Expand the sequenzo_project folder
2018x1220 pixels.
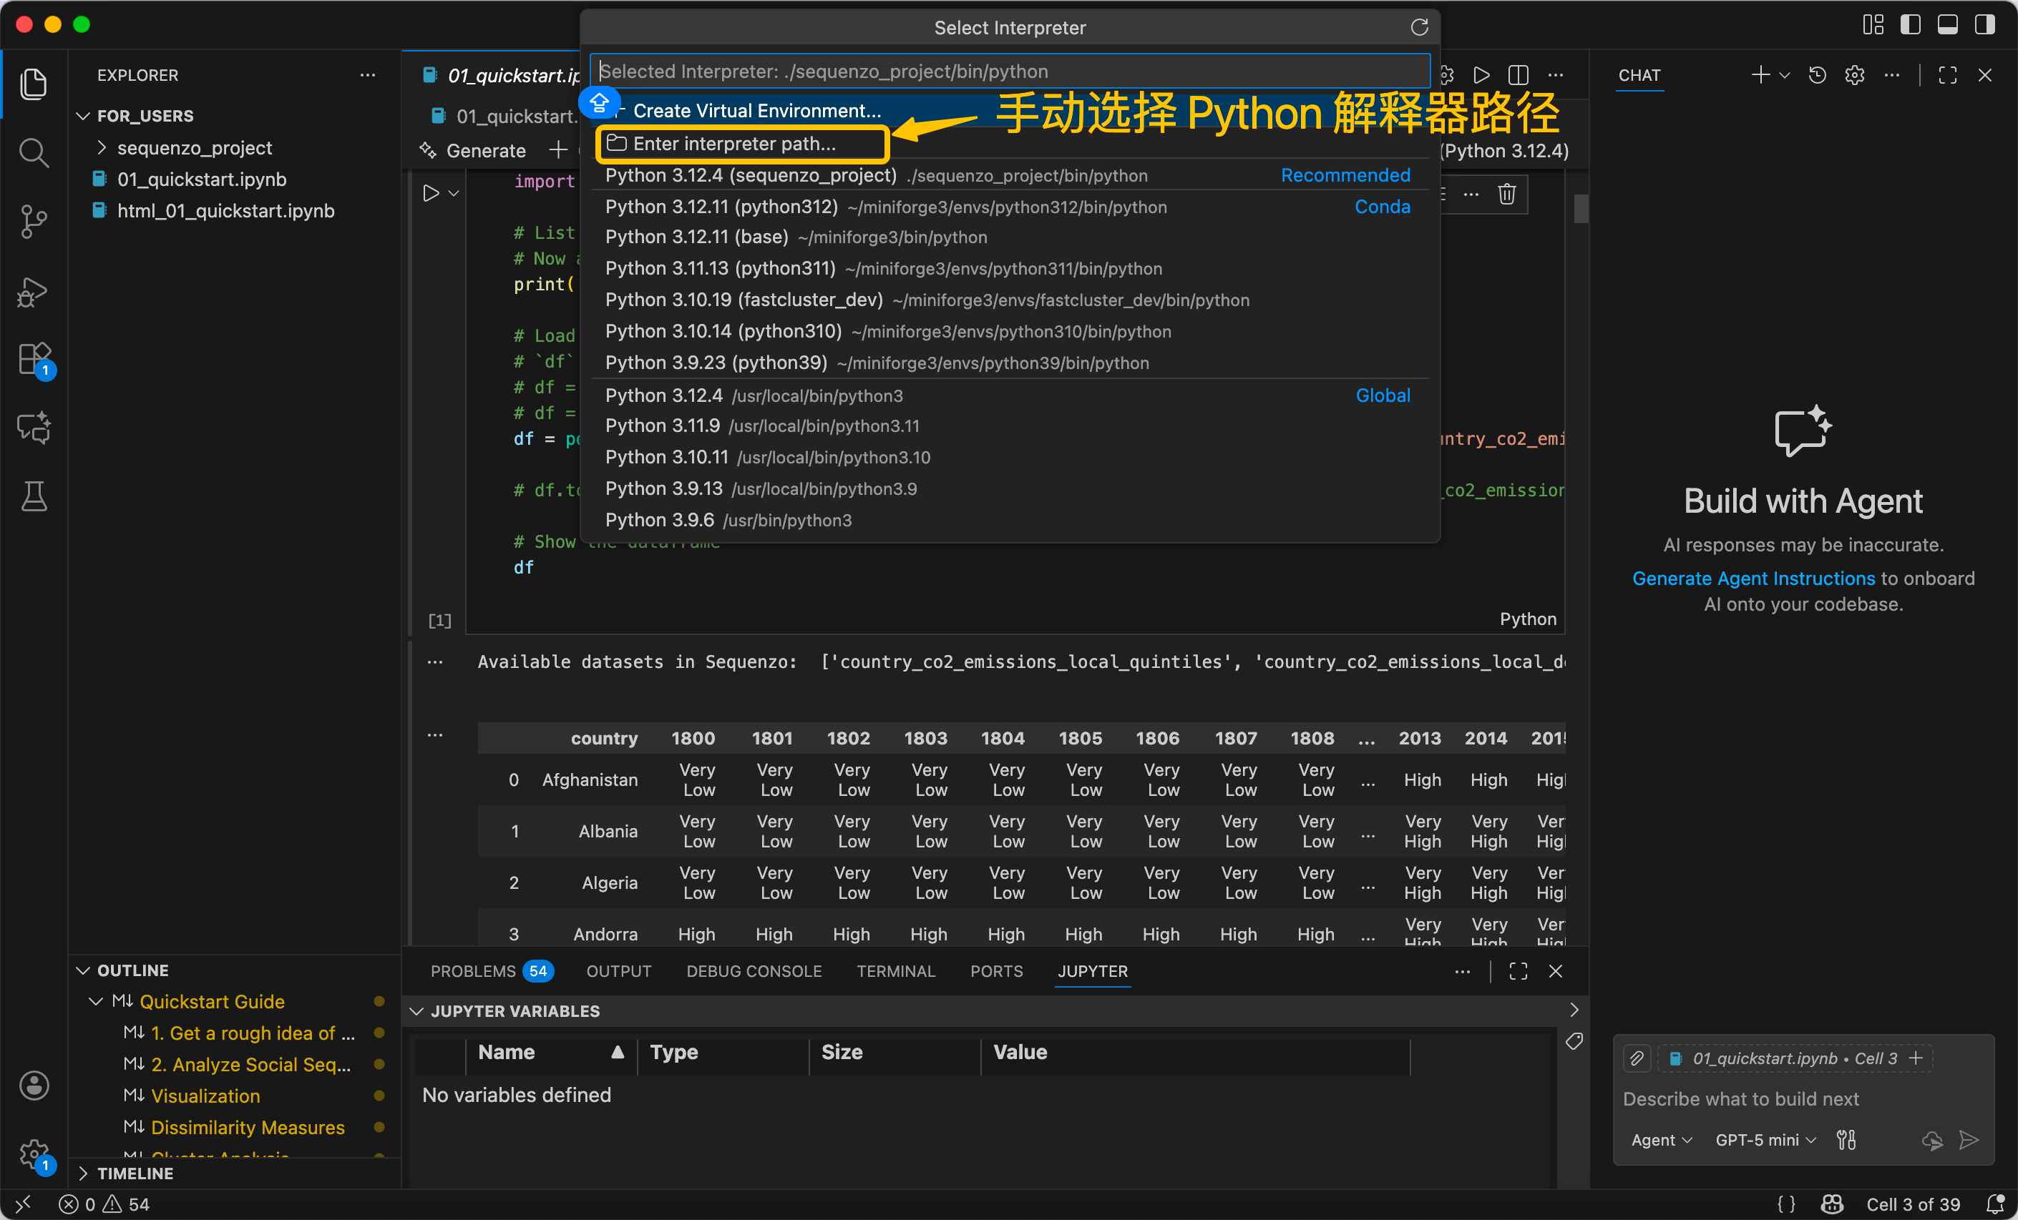pyautogui.click(x=194, y=148)
